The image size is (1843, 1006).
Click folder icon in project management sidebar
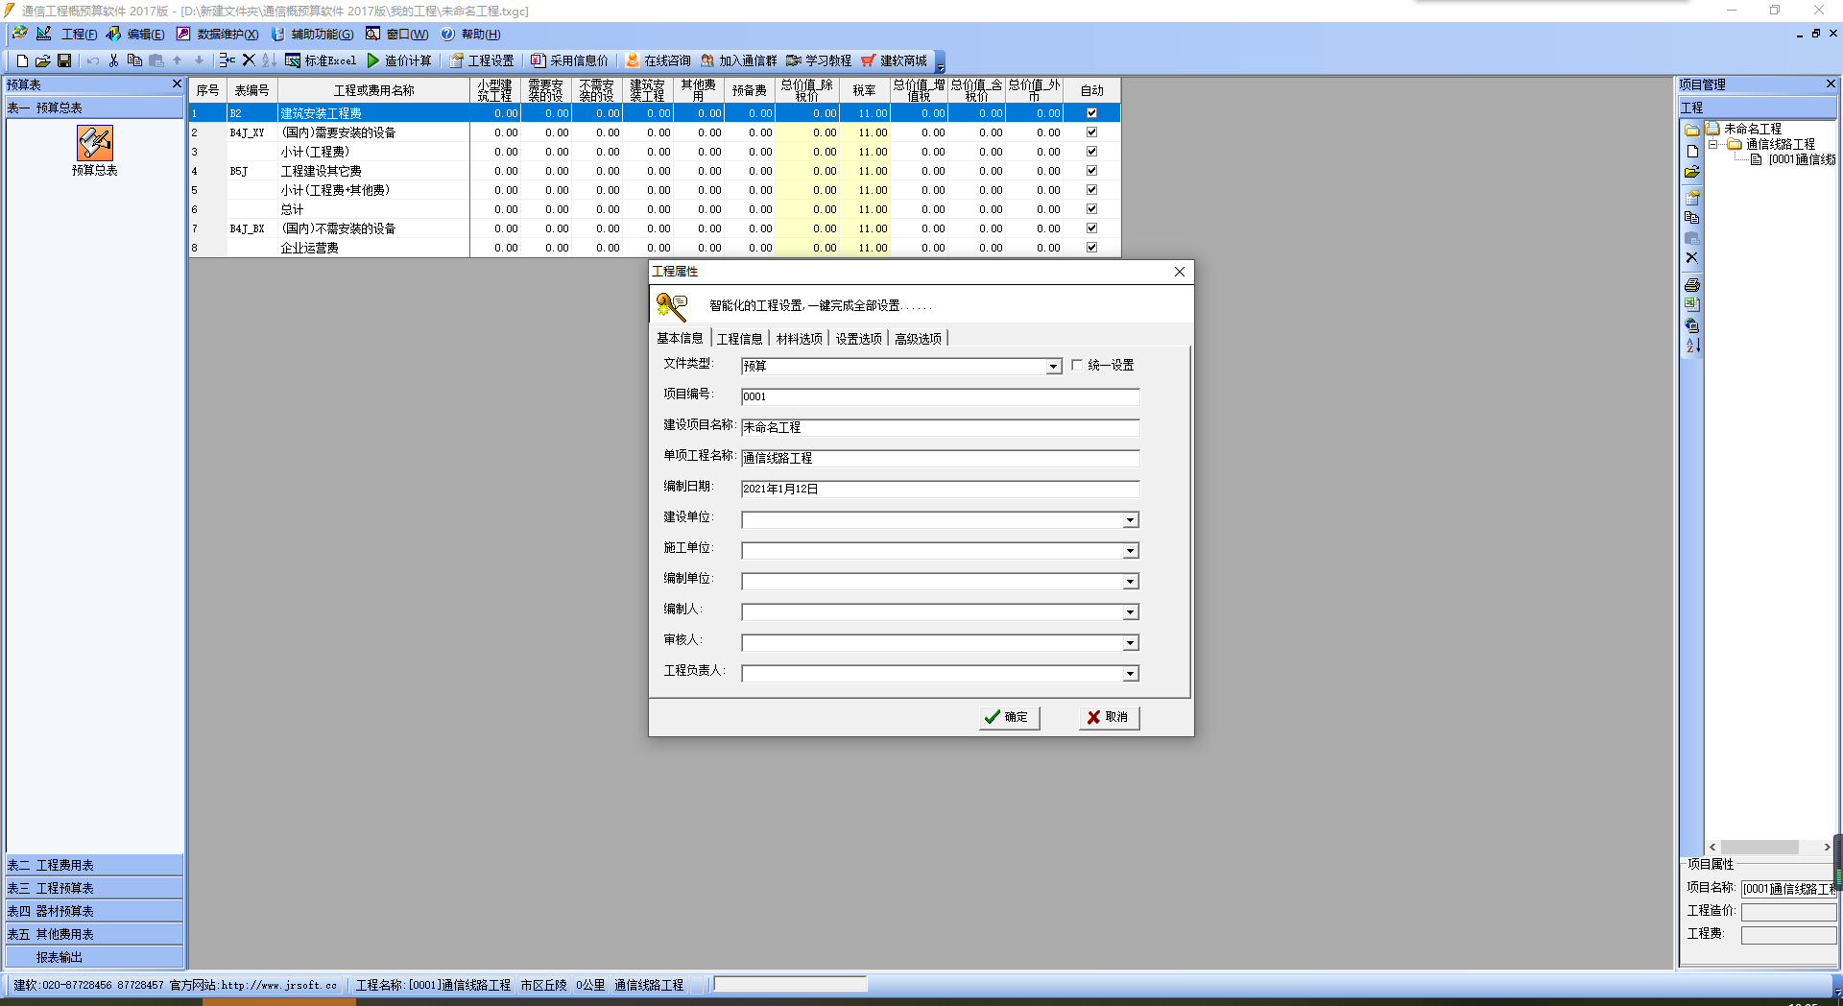click(x=1692, y=130)
